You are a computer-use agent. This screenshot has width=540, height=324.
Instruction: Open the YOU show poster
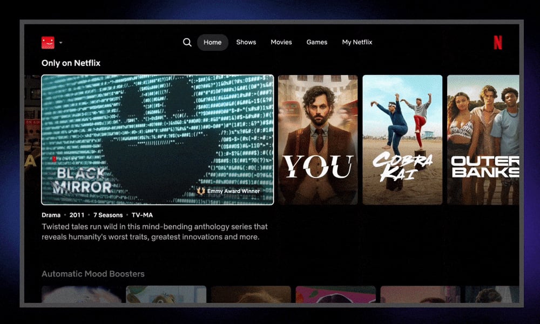[318, 140]
